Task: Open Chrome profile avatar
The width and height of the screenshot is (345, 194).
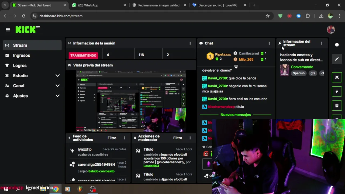Action: pos(330,16)
